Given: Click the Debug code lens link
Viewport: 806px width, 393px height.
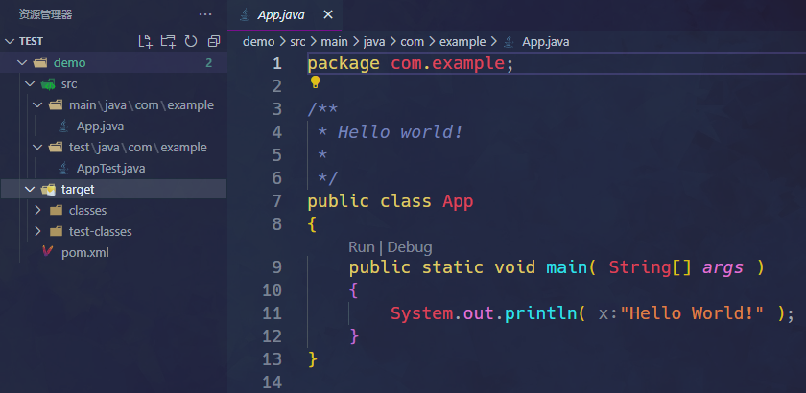Looking at the screenshot, I should [410, 246].
